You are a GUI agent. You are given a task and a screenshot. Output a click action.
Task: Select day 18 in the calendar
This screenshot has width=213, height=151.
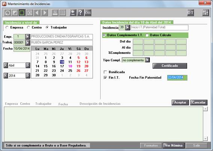[70, 66]
